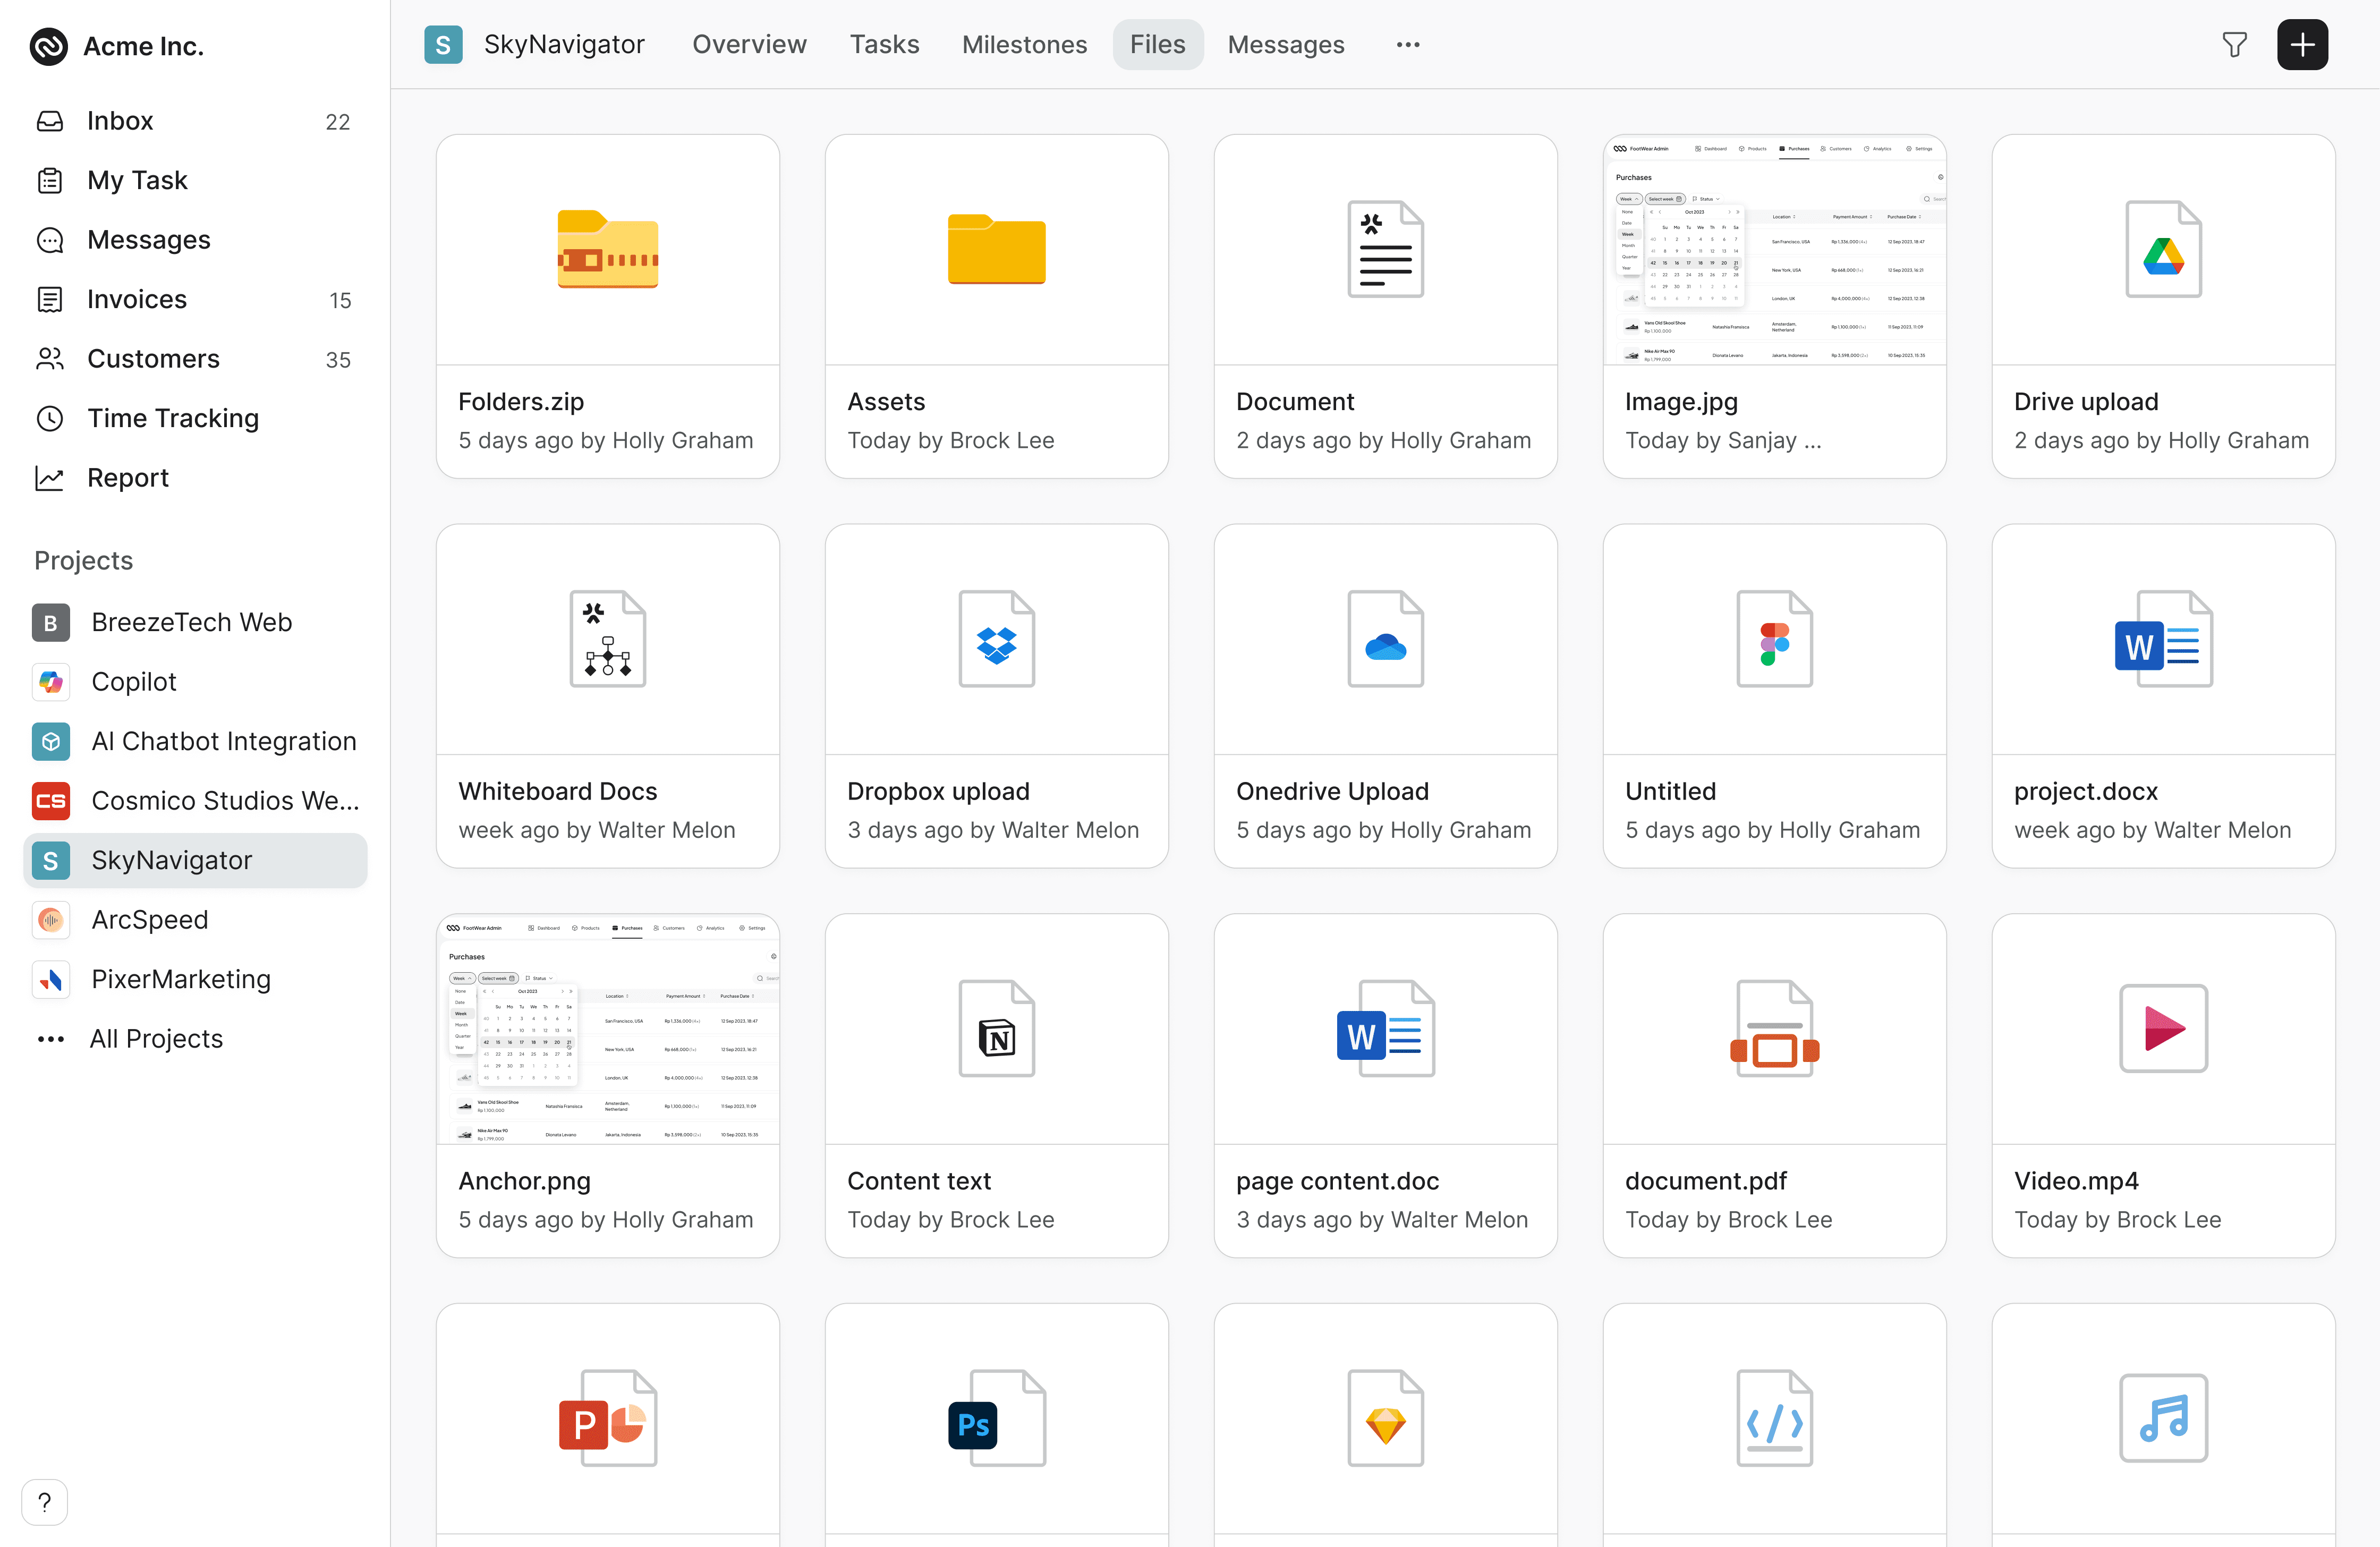Go to Time Tracking in sidebar
Viewport: 2380px width, 1547px height.
[172, 418]
